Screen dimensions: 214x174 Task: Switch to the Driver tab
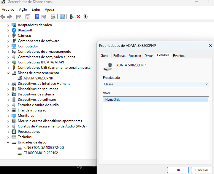149,56
